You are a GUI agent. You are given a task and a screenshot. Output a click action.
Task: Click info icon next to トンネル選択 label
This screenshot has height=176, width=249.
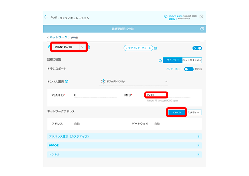(67, 81)
